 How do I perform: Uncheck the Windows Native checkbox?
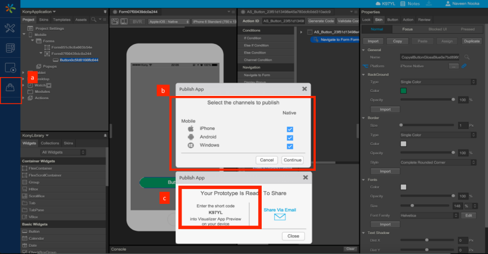(x=290, y=146)
